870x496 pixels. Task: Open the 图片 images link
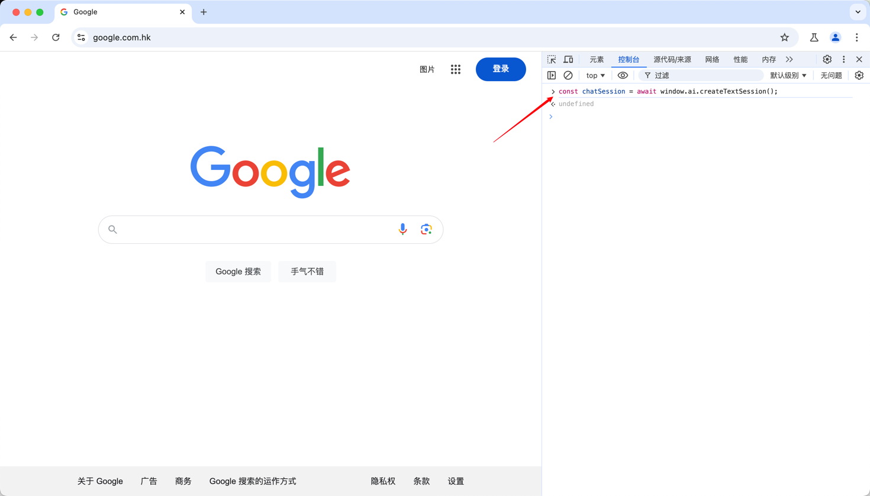click(427, 69)
